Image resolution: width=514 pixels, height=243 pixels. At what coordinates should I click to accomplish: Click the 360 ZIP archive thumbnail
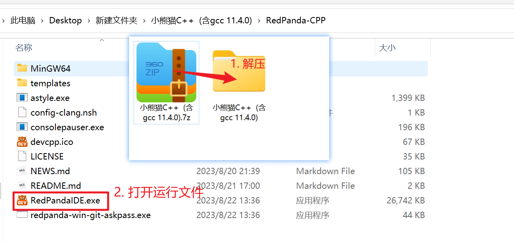(x=166, y=72)
